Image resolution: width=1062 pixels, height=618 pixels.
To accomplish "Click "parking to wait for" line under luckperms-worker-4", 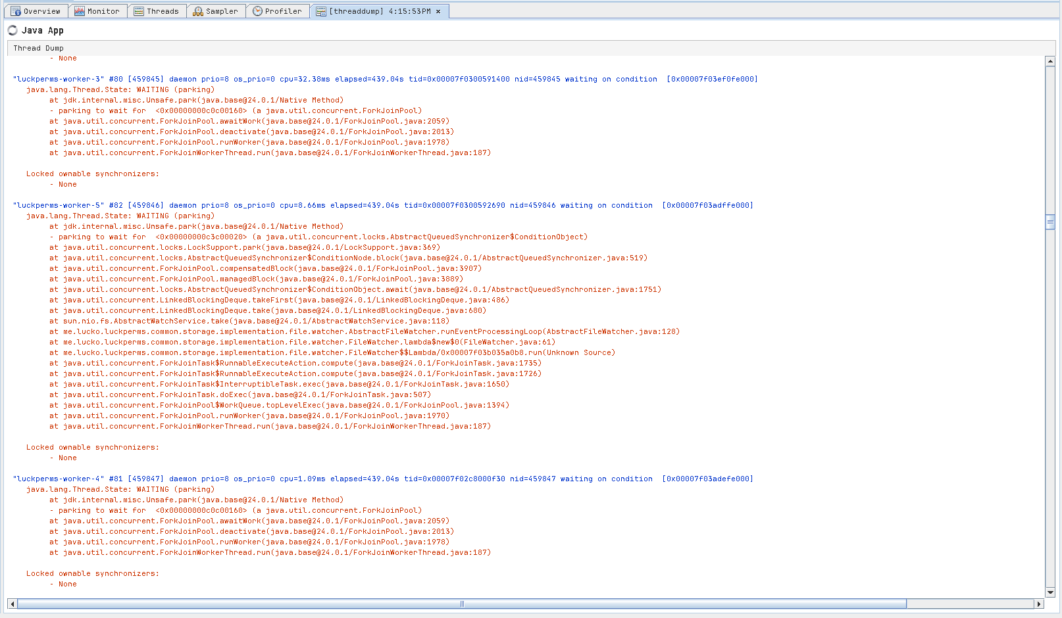I will coord(236,510).
